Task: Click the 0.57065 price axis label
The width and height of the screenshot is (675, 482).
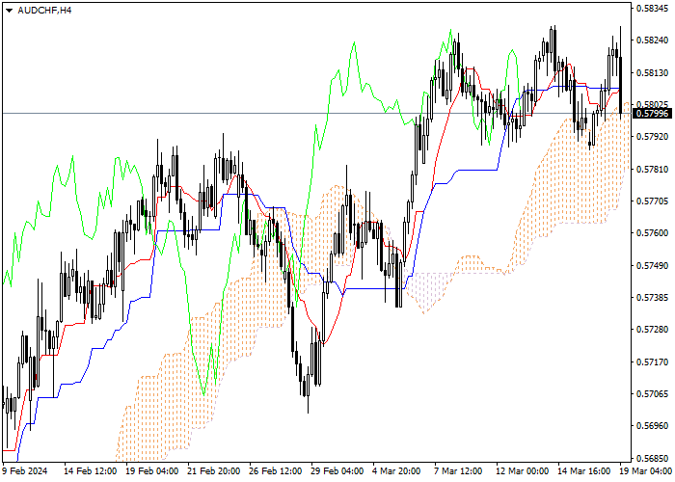Action: (653, 393)
